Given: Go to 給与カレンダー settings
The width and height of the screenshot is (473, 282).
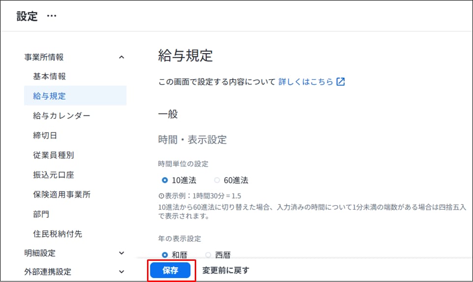Looking at the screenshot, I should point(61,116).
